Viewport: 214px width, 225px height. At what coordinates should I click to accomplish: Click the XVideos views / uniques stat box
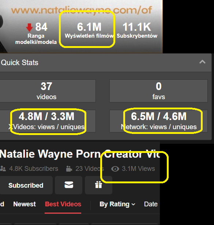tap(47, 121)
